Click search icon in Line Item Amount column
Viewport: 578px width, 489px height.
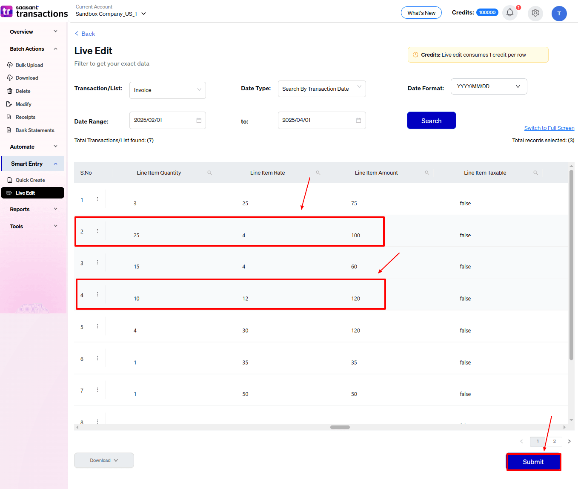pyautogui.click(x=427, y=173)
